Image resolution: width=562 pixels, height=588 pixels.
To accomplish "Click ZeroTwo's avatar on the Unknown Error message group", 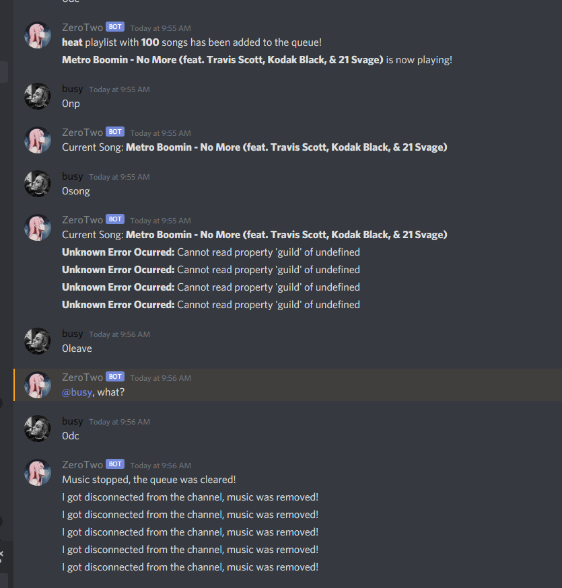I will tap(38, 227).
